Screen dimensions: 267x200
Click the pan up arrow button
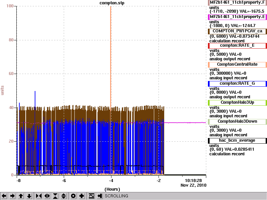21,196
